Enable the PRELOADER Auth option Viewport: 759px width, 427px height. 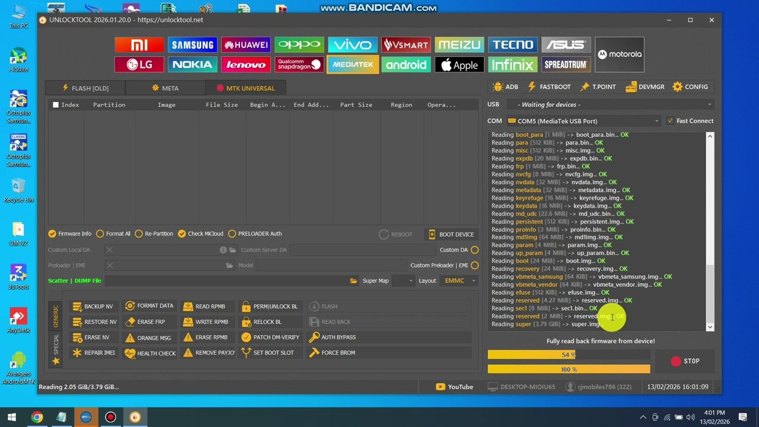point(255,234)
